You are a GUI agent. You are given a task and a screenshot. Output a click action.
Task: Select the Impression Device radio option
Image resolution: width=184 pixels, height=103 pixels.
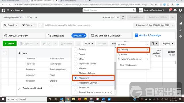[76, 64]
